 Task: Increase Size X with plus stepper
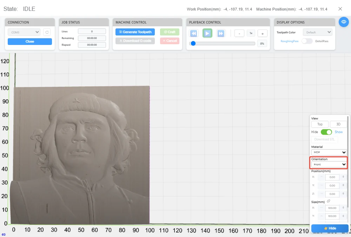point(343,208)
